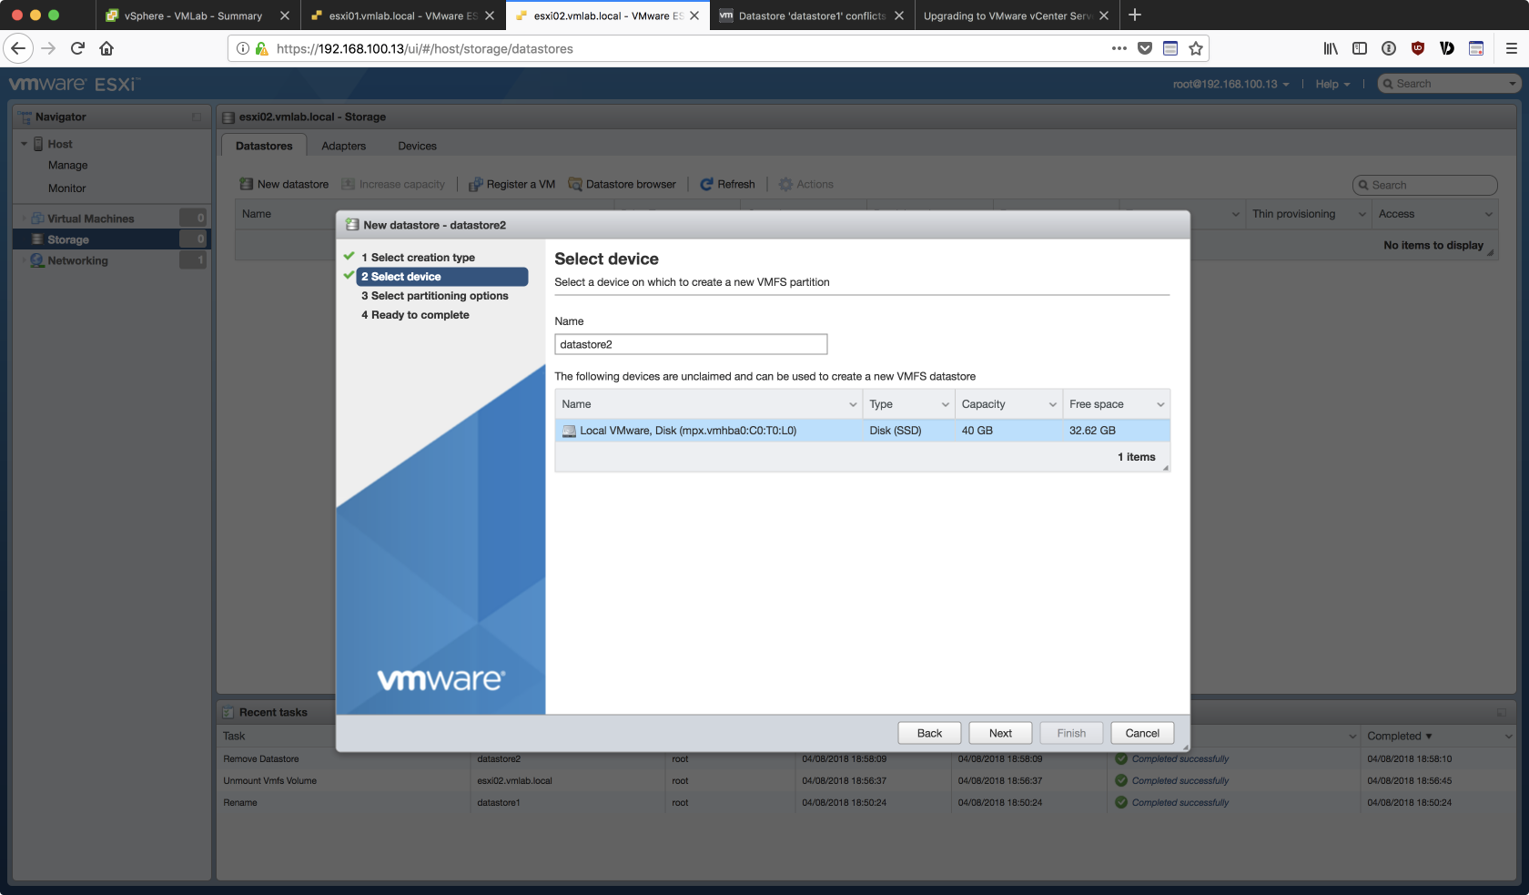Open new browser tab with plus
1529x895 pixels.
(x=1135, y=15)
